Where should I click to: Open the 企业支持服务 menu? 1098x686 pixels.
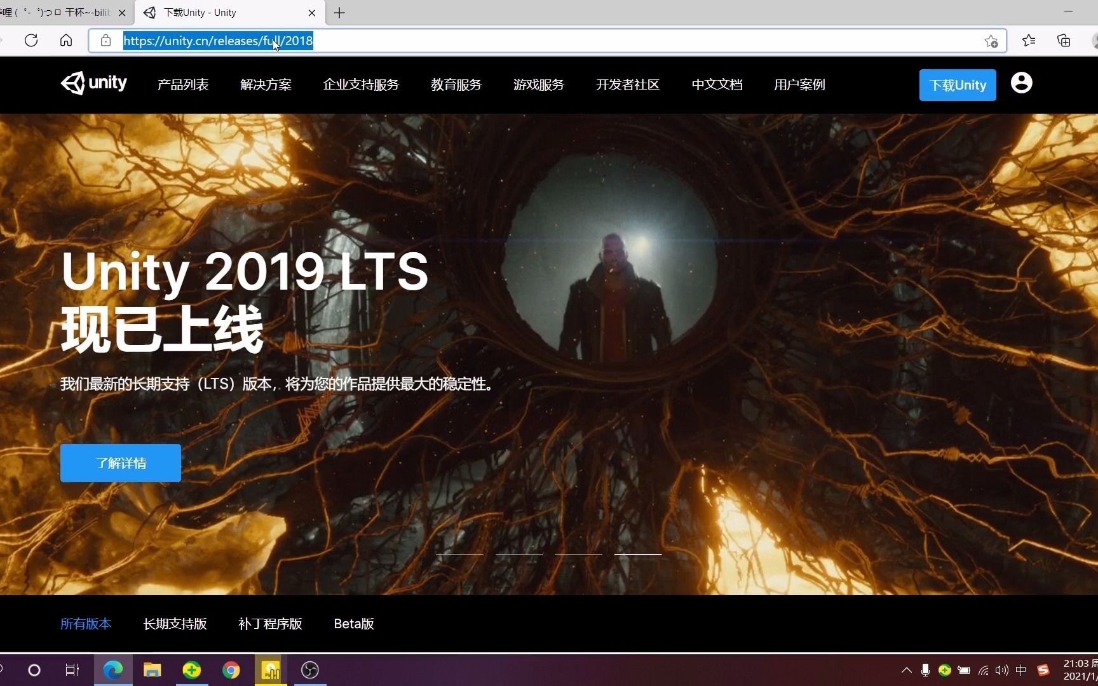click(361, 84)
